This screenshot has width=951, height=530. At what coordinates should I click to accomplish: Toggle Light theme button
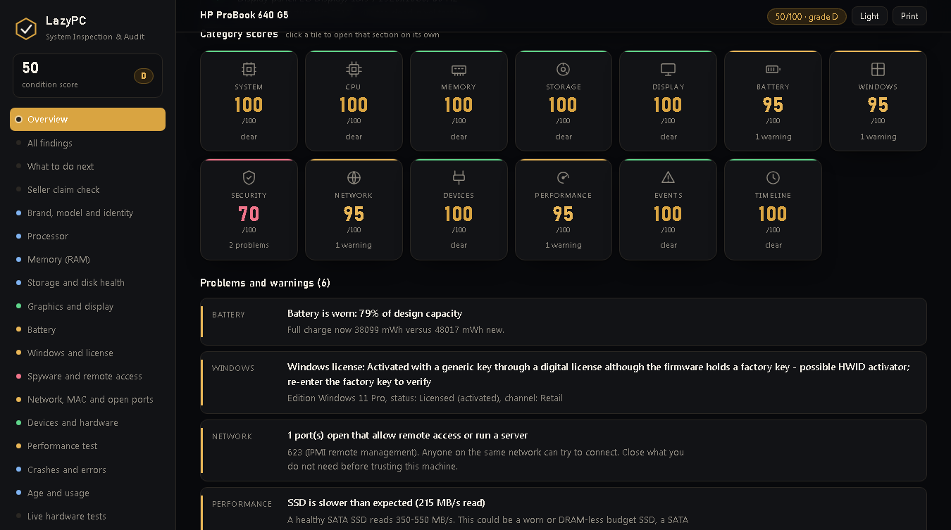tap(869, 16)
